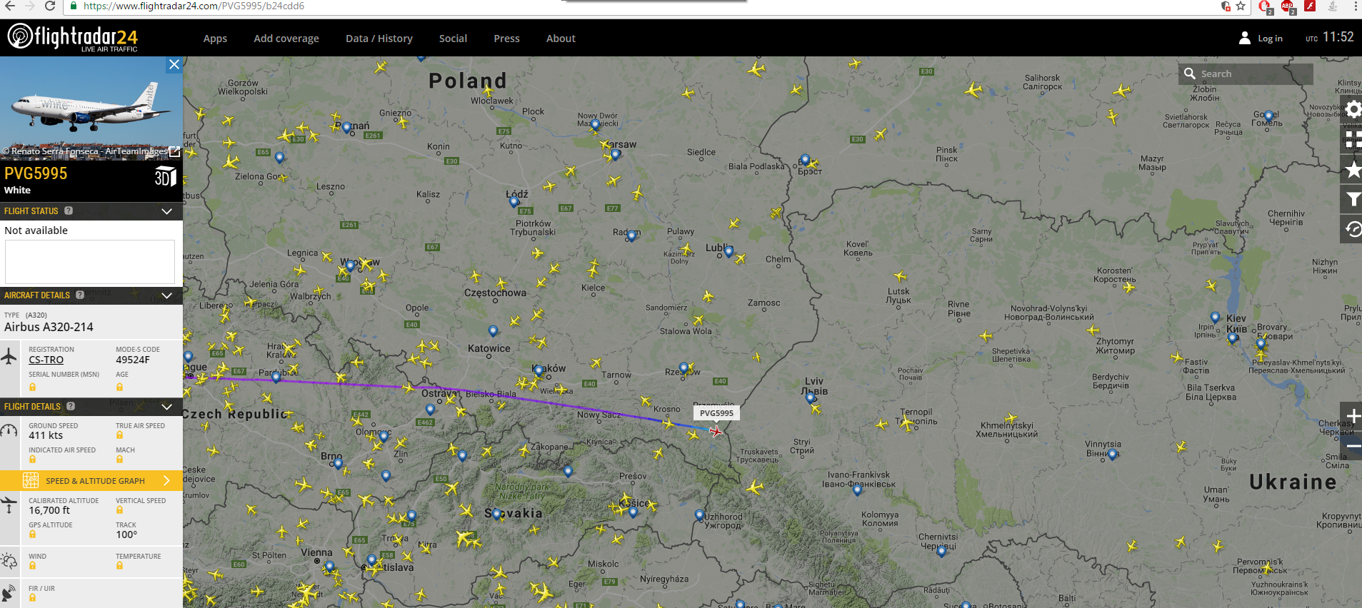1362x608 pixels.
Task: Open the playback history clock icon
Action: click(x=1353, y=229)
